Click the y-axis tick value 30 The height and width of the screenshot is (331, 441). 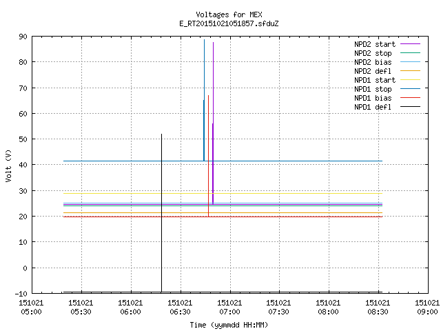[x=23, y=191]
